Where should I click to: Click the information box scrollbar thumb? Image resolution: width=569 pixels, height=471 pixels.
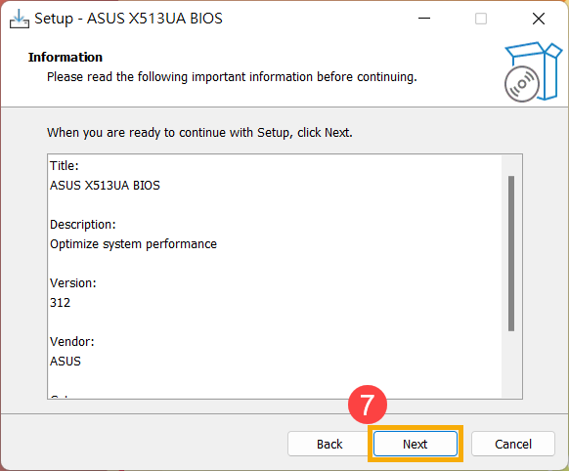511,253
